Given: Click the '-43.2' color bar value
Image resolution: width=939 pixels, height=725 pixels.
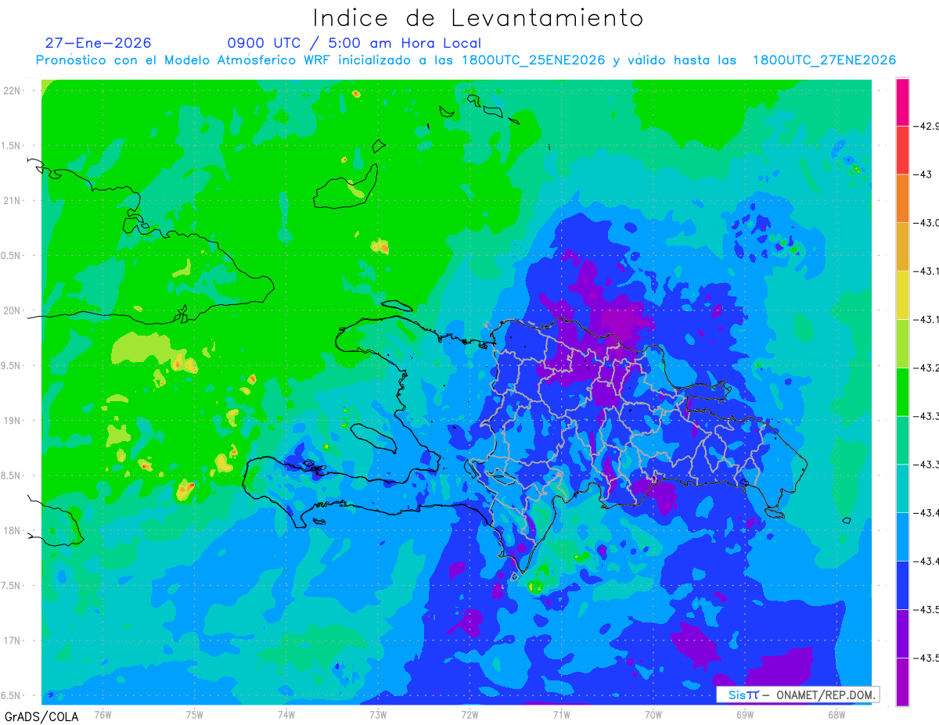Looking at the screenshot, I should (926, 368).
